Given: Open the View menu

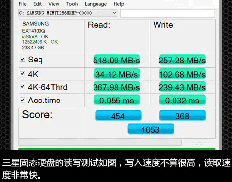Looking at the screenshot, I should pyautogui.click(x=54, y=4).
